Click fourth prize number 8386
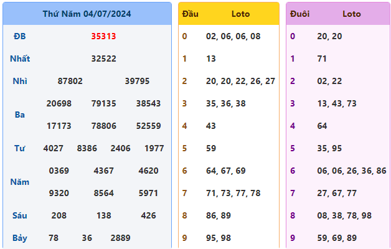 pos(87,148)
